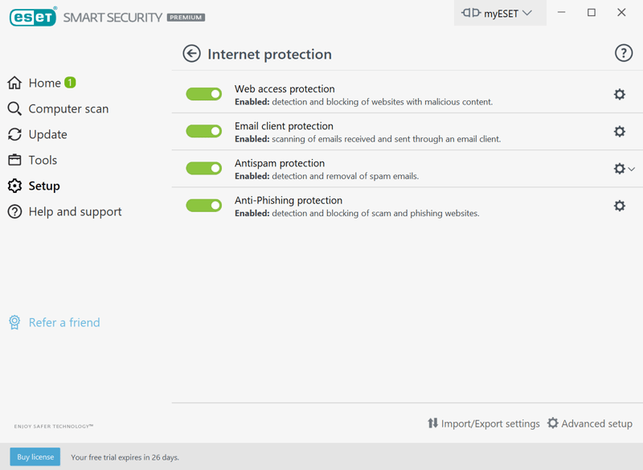Screen dimensions: 643x470
Task: Click Import/Export settings
Action: (483, 423)
